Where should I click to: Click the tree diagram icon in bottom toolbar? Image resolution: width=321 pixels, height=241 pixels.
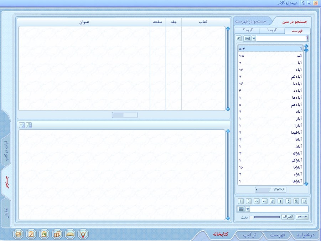point(83,234)
